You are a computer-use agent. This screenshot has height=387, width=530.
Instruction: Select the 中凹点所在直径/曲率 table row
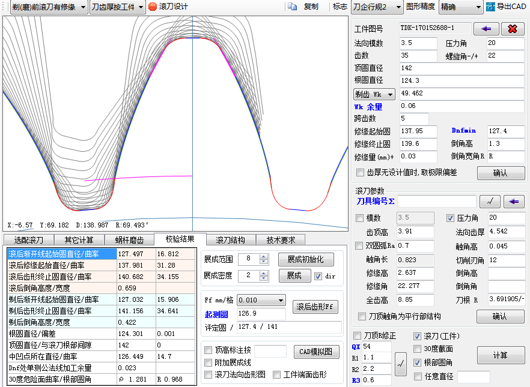pos(102,356)
